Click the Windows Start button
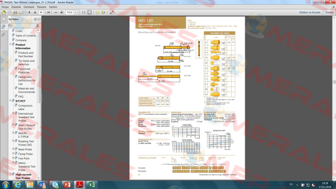 [x=6, y=185]
